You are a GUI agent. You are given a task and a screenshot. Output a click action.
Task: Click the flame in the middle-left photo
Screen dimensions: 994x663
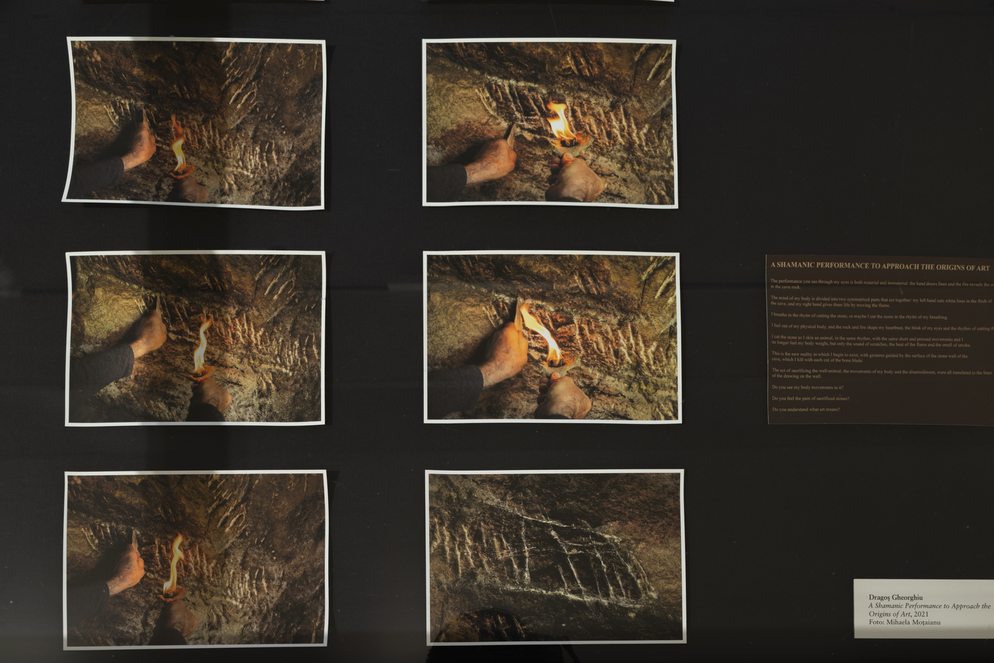tap(202, 347)
